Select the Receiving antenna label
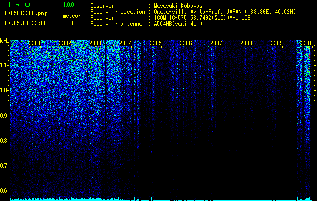The image size is (317, 201). 116,24
